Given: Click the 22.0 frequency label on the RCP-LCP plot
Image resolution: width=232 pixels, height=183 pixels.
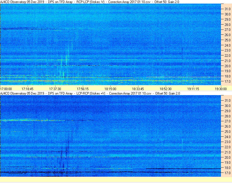Looking at the screenshot, I should click(x=228, y=56).
